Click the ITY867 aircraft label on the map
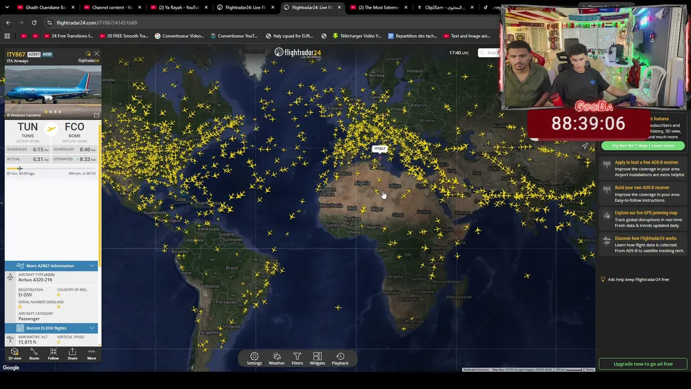 click(x=380, y=149)
